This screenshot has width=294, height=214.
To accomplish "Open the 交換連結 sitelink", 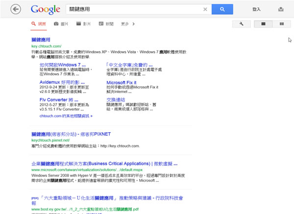I will [x=116, y=100].
